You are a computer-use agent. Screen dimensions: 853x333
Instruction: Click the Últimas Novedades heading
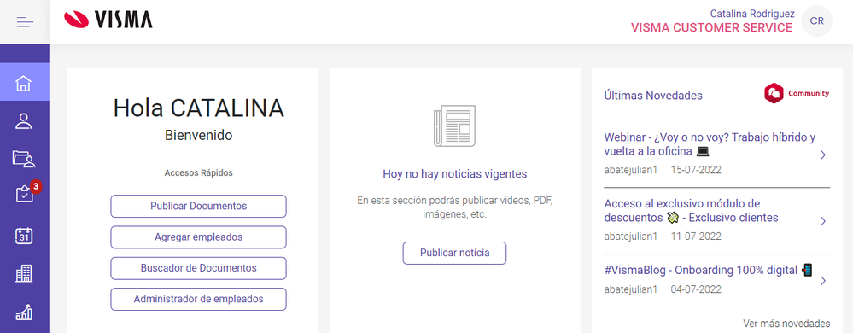click(x=653, y=96)
